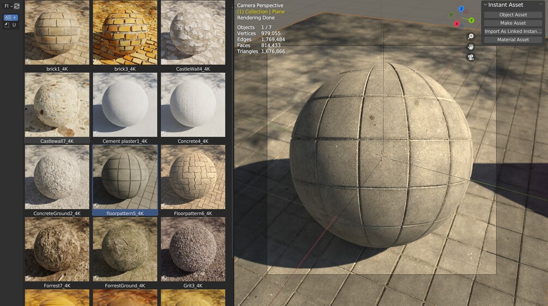Click the Rendering Done status text
The width and height of the screenshot is (548, 306).
(x=256, y=18)
